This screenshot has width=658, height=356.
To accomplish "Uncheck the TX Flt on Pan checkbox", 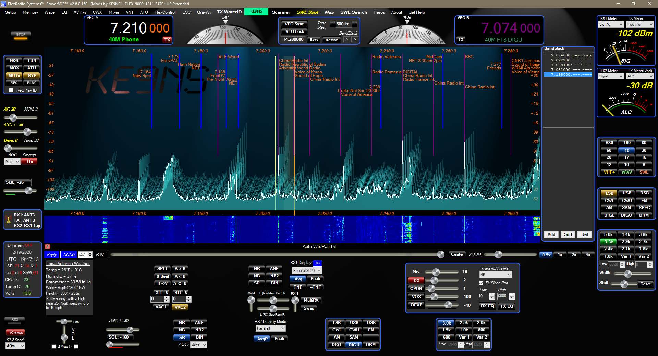I will click(481, 283).
